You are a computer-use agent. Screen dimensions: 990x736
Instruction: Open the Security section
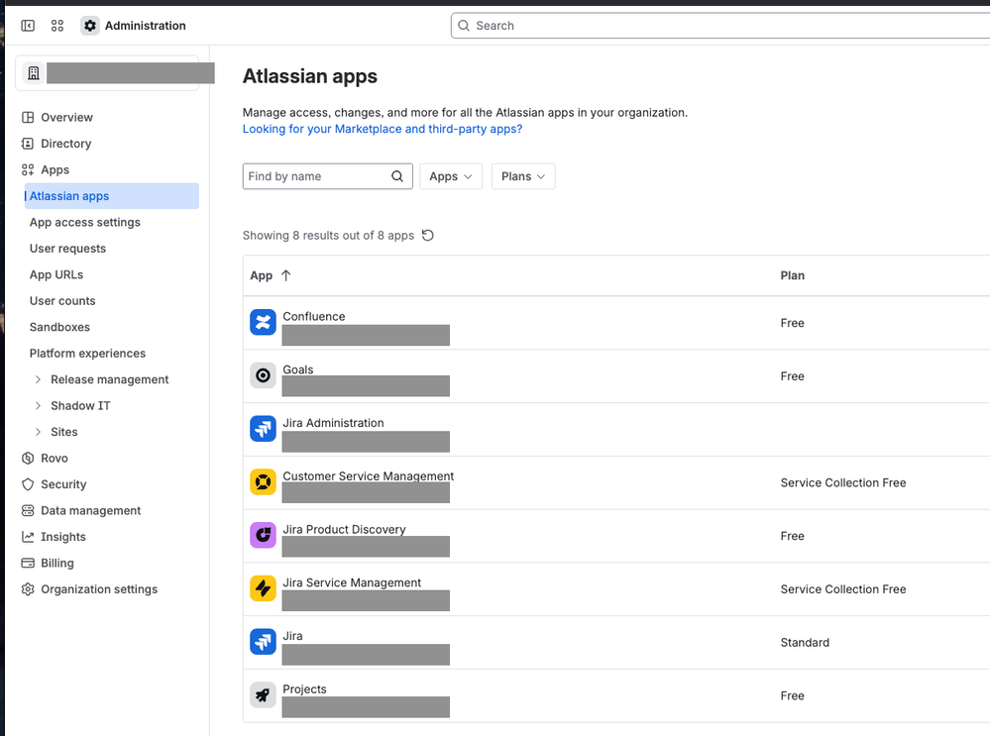coord(63,484)
